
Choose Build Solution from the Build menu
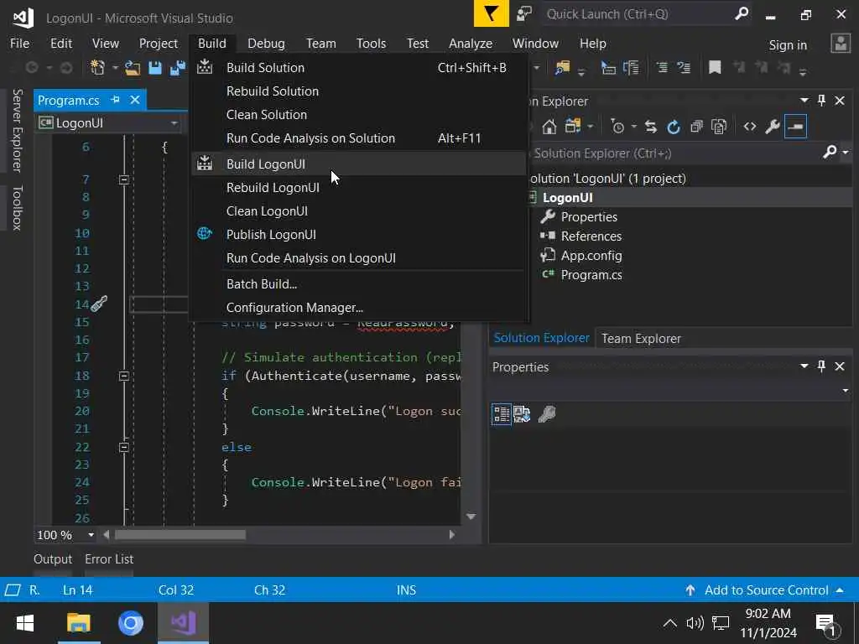(359, 68)
